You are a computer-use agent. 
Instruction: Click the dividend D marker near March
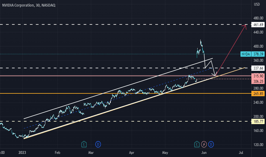coord(98,144)
